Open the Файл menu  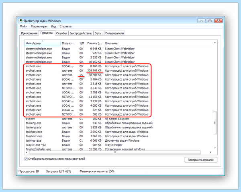23,26
